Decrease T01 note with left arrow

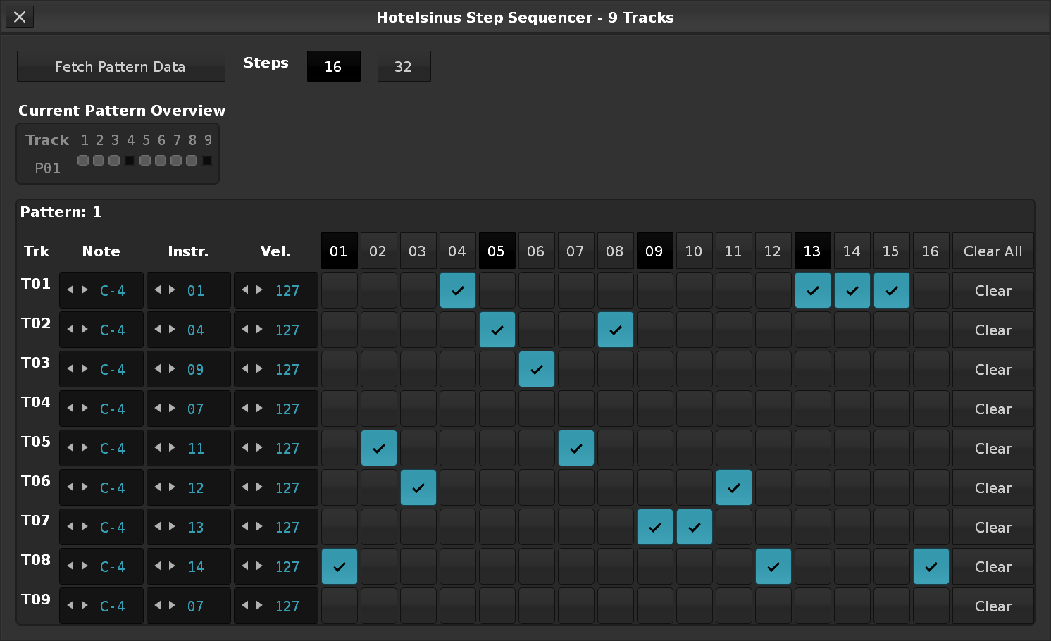[x=70, y=290]
